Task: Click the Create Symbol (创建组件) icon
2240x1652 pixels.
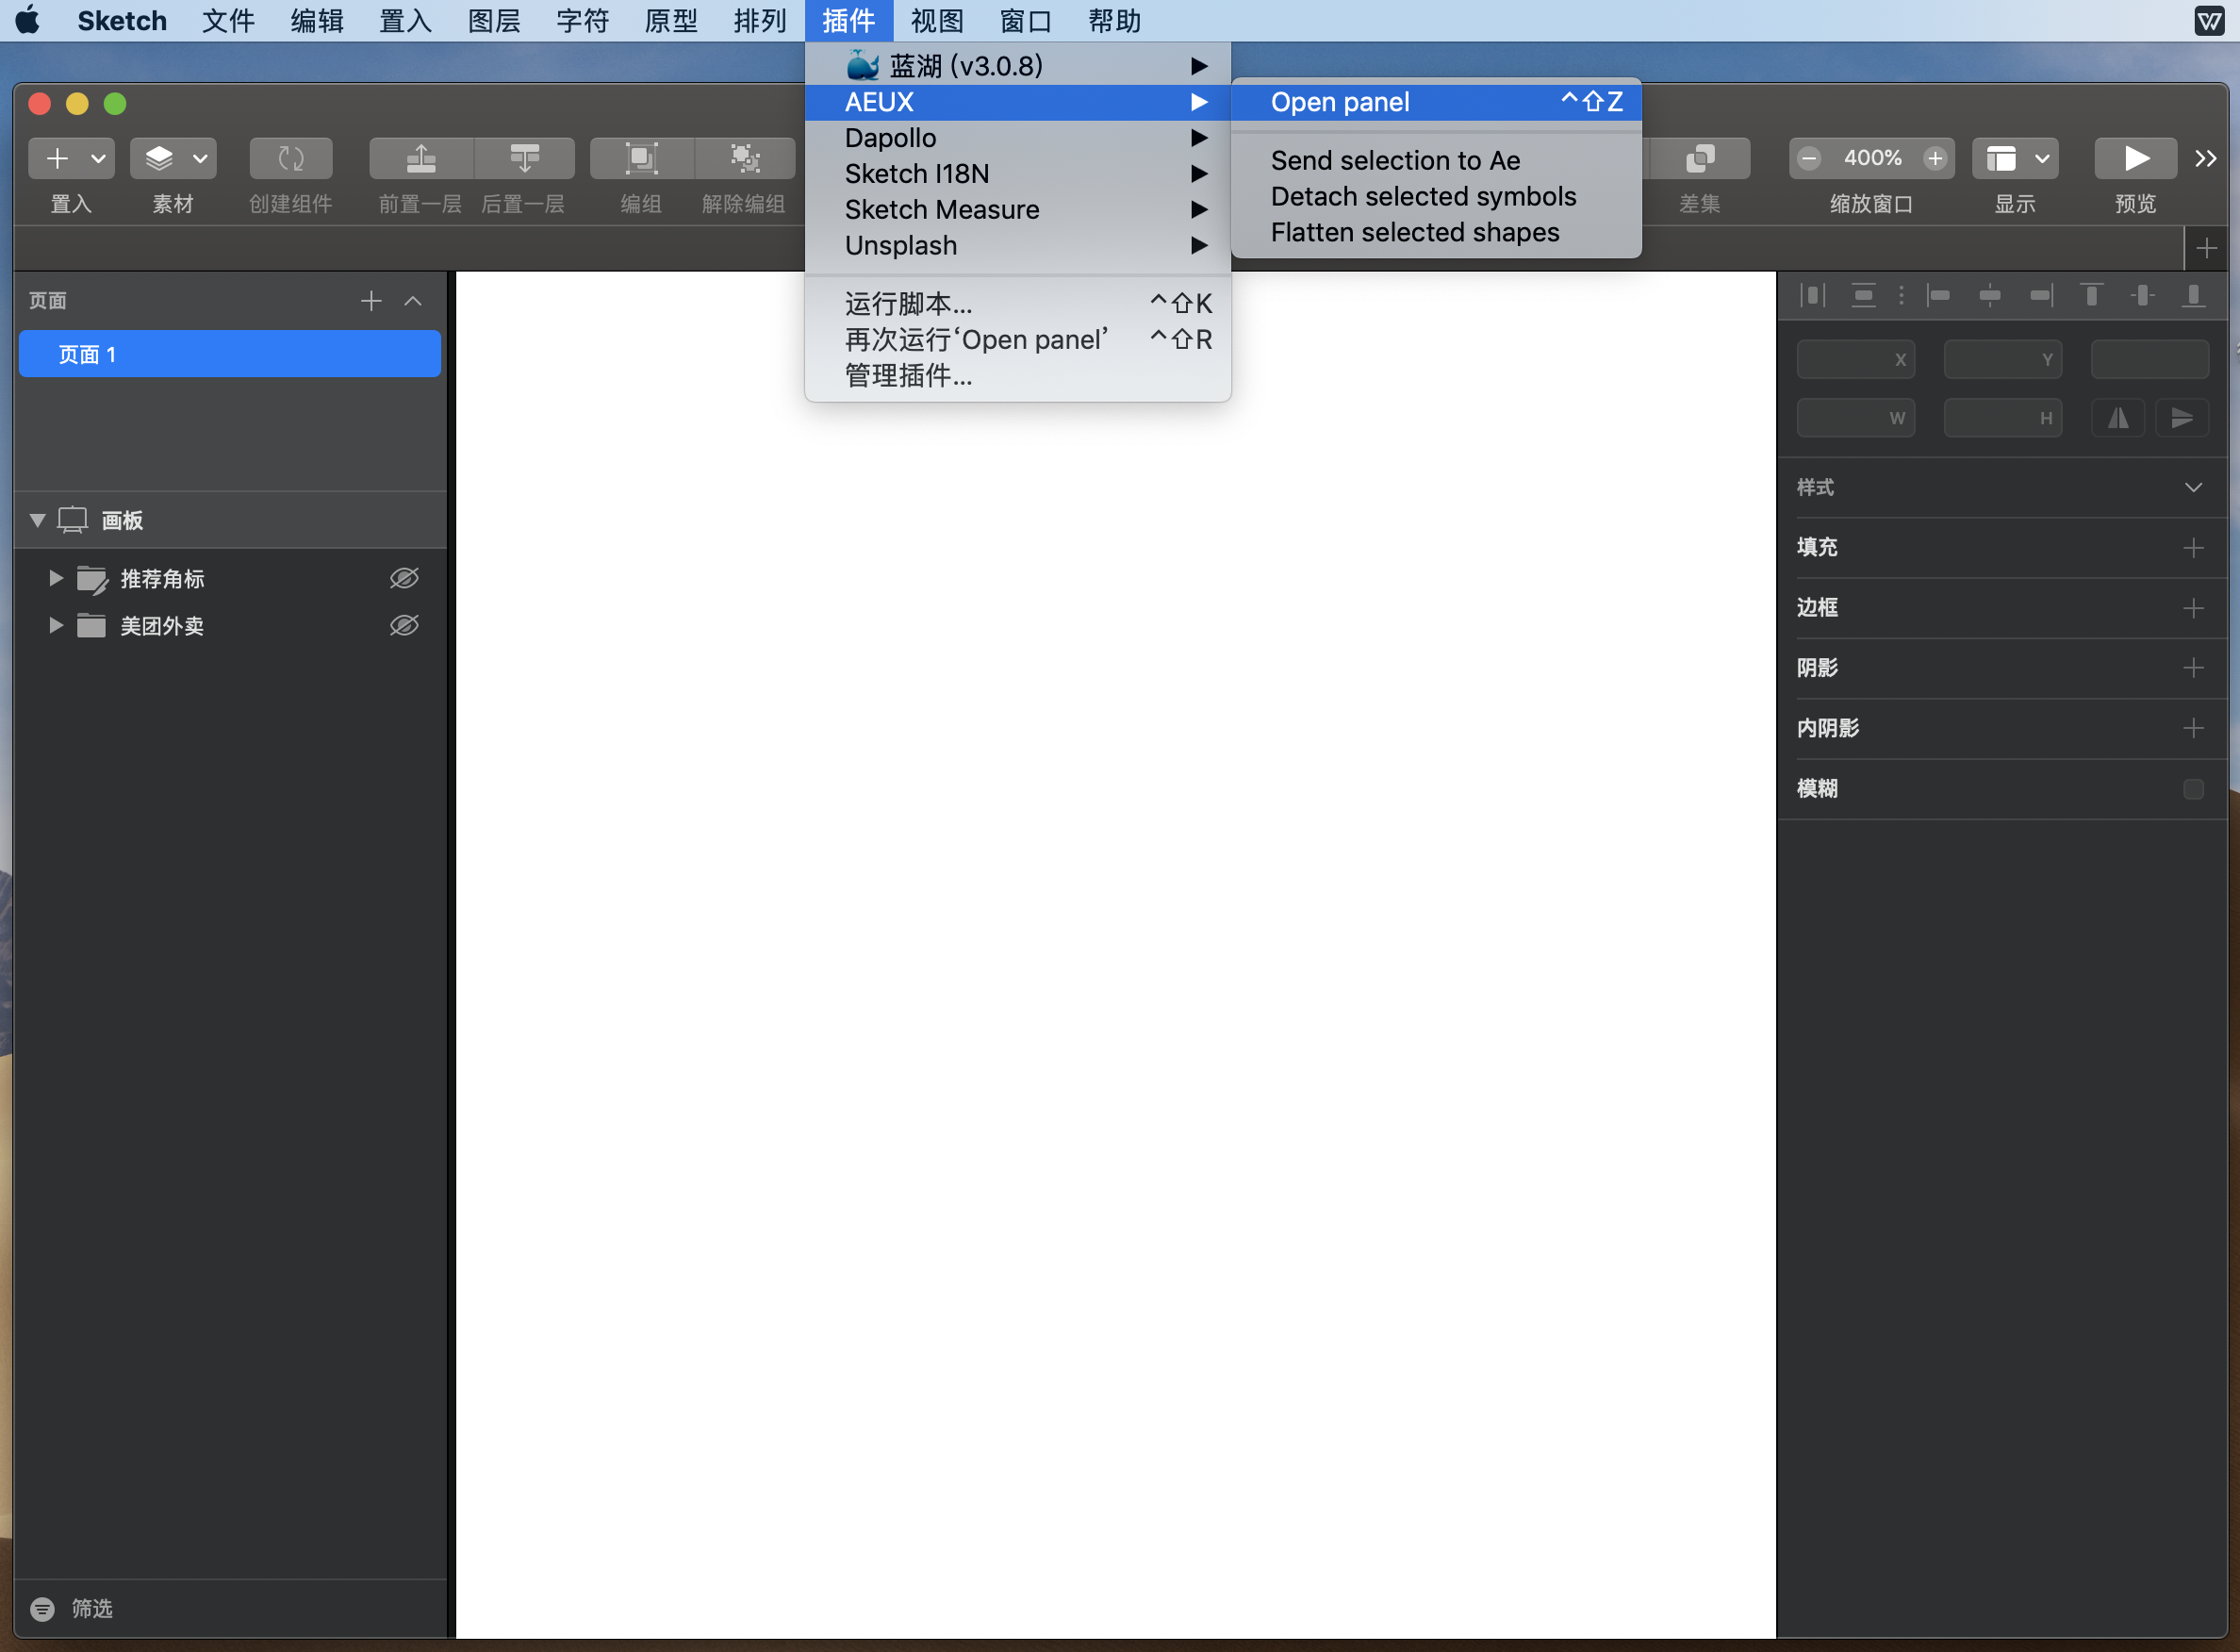Action: click(x=291, y=158)
